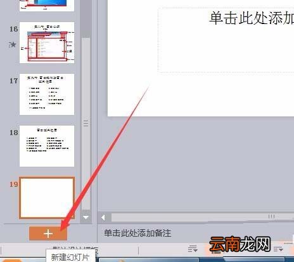The width and height of the screenshot is (294, 262).
Task: Click the horizontal scrollbar thumb under the slide
Action: [x=202, y=217]
